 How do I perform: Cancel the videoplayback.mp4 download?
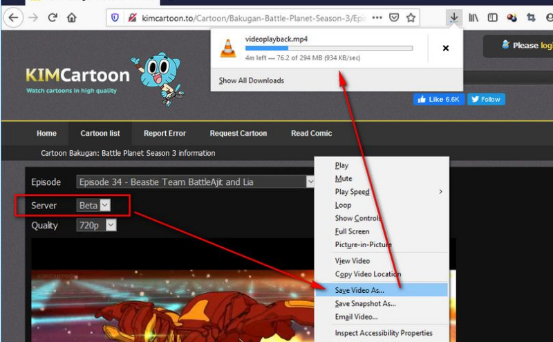(445, 48)
